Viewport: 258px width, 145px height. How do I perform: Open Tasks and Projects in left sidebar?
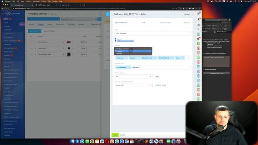[10, 41]
